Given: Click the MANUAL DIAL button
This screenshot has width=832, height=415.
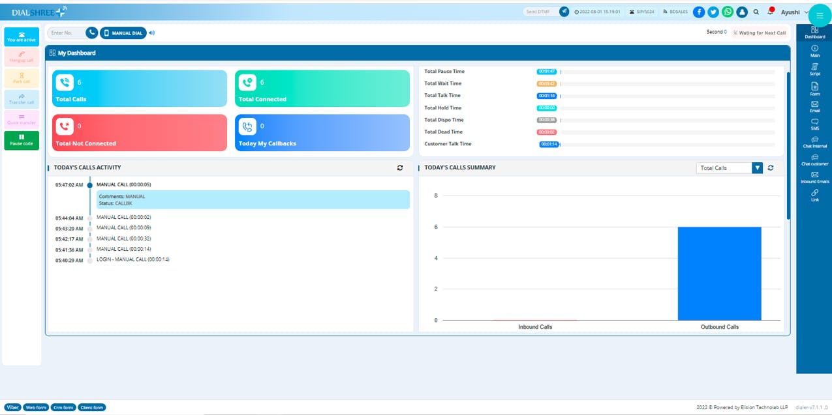Looking at the screenshot, I should point(123,33).
